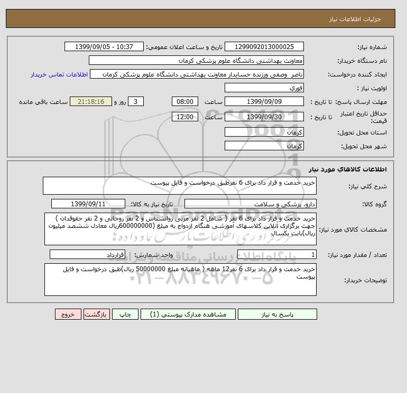Click the label مهلت ارسال پاسخ
This screenshot has height=393, width=407.
pos(362,102)
